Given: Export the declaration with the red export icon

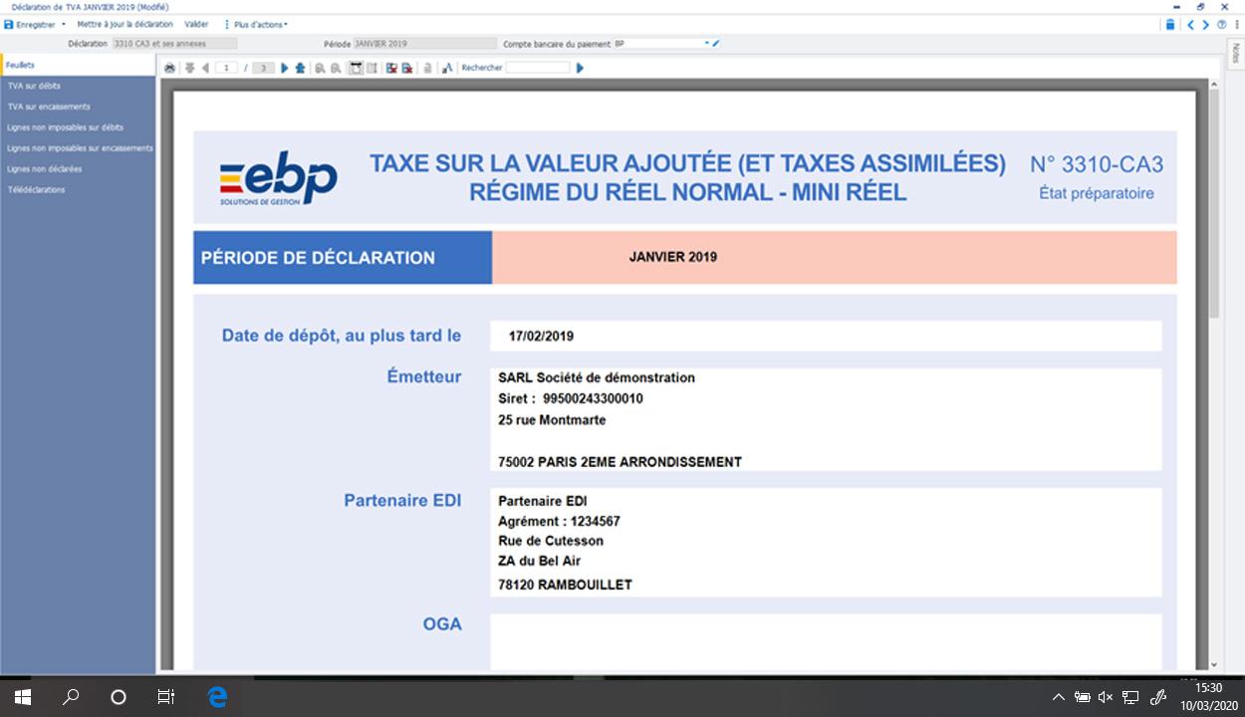Looking at the screenshot, I should click(405, 67).
